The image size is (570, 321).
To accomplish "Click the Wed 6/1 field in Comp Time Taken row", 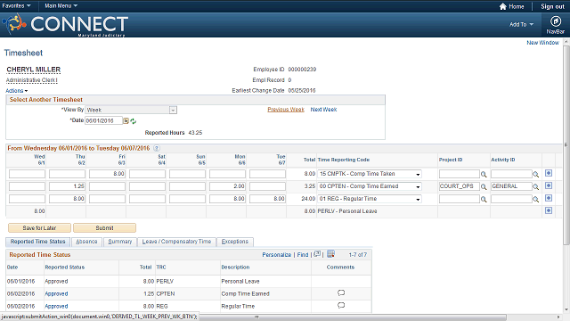I will pyautogui.click(x=27, y=174).
